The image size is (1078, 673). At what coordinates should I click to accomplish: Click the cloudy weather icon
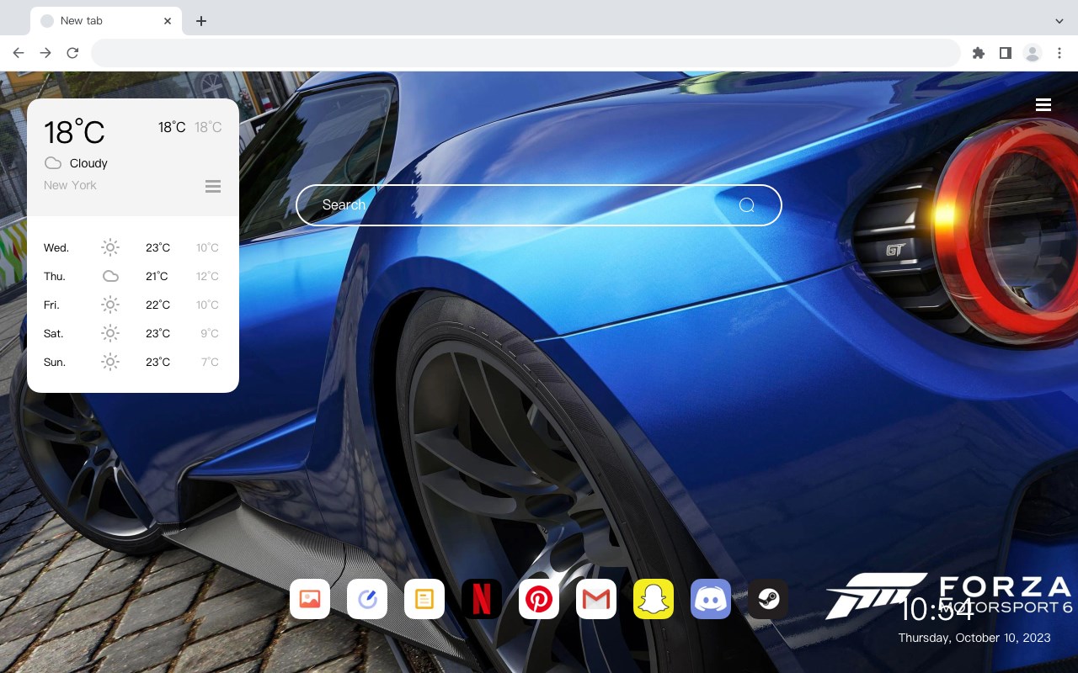point(53,163)
